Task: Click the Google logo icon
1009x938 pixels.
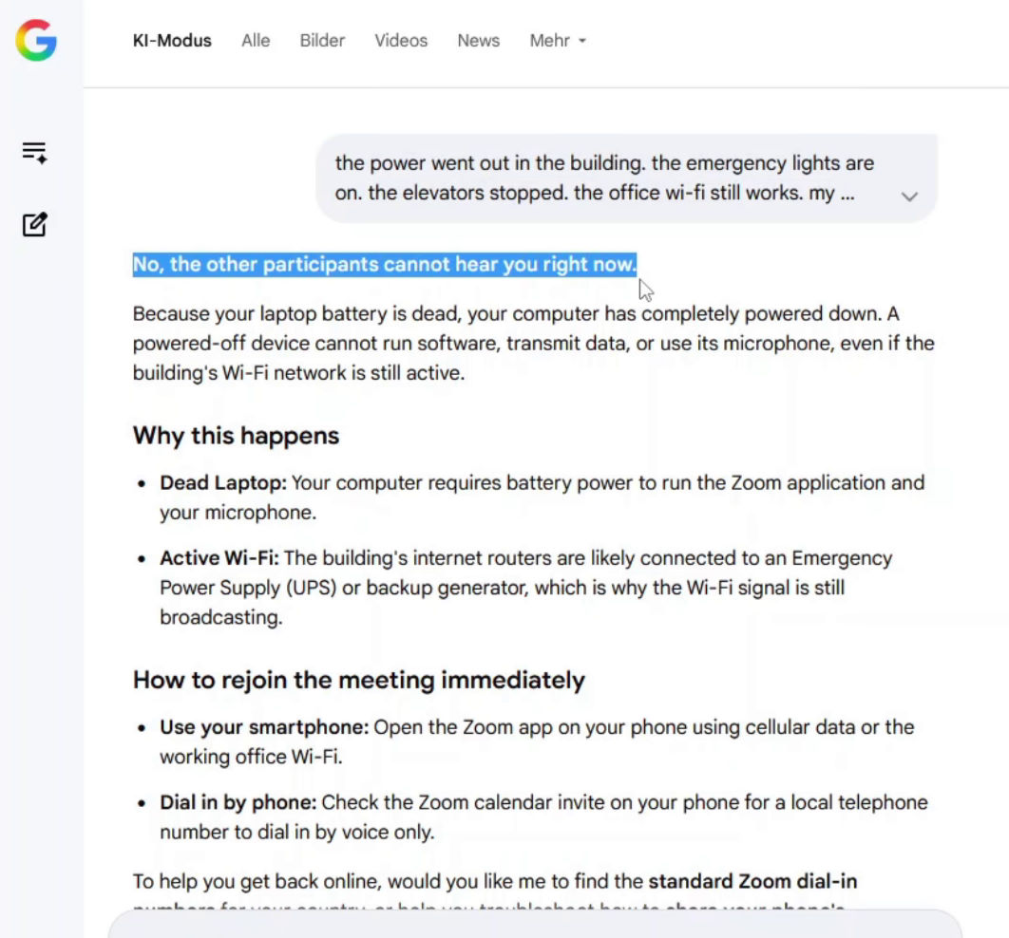Action: [36, 41]
